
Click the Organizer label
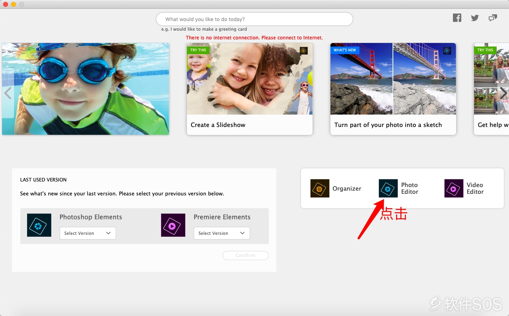pyautogui.click(x=347, y=189)
